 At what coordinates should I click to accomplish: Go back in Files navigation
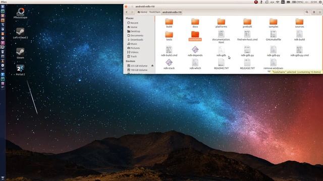[x=127, y=12]
